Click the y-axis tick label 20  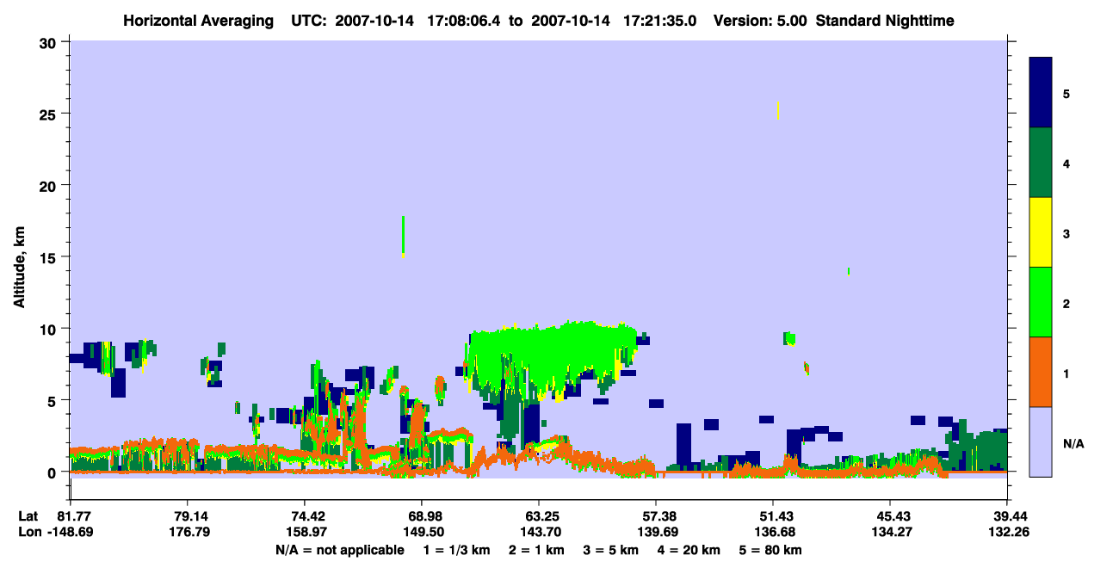(x=50, y=185)
